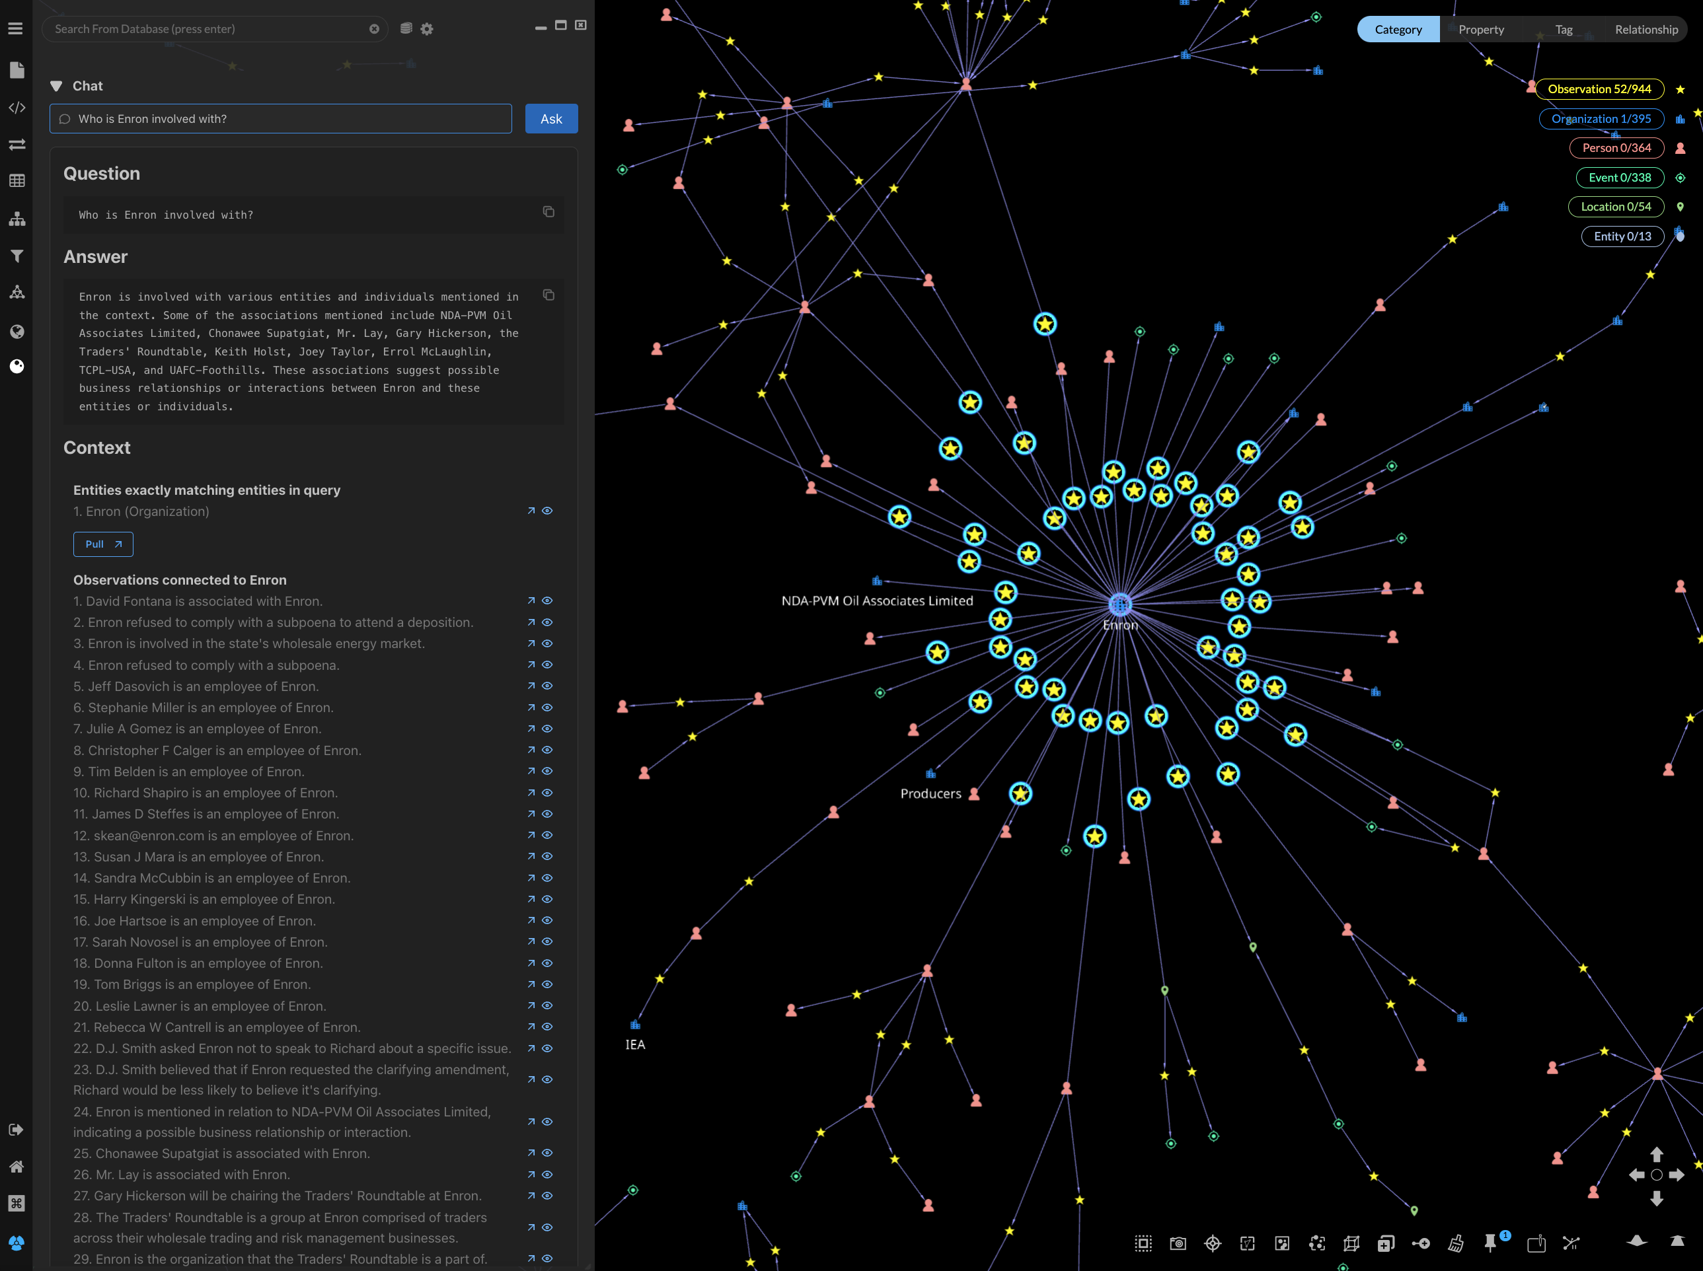1703x1271 pixels.
Task: Select the Location 0/54 legend pill
Action: [1616, 207]
